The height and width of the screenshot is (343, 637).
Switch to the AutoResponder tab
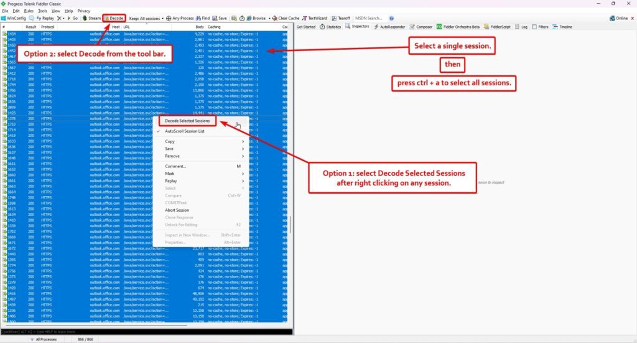click(389, 27)
